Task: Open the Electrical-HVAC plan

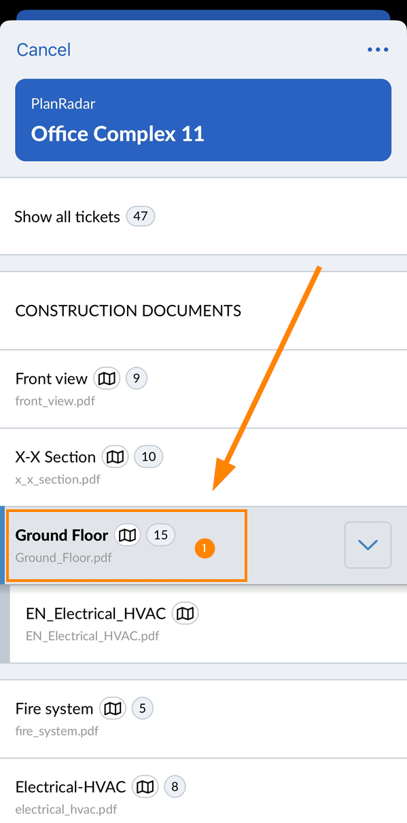Action: 203,791
